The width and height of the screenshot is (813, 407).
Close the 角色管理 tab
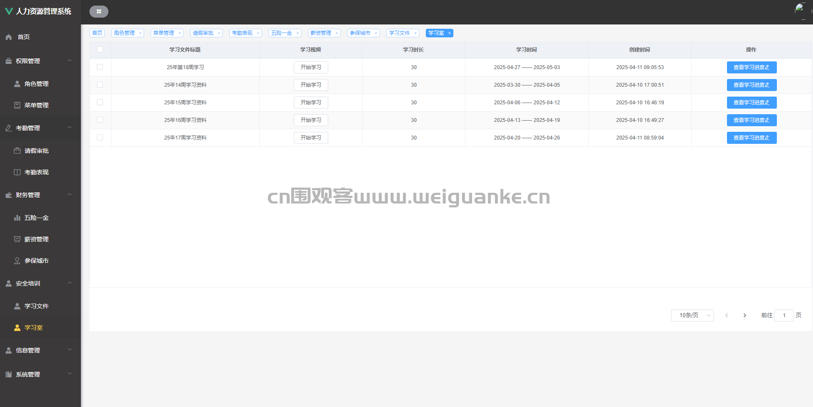pos(140,33)
